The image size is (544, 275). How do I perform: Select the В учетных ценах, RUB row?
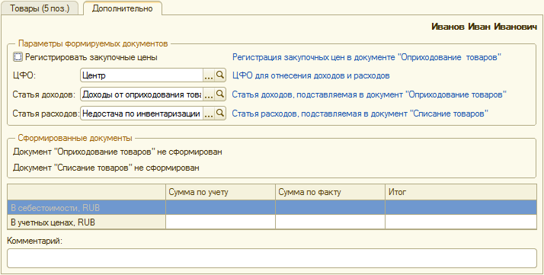click(272, 222)
